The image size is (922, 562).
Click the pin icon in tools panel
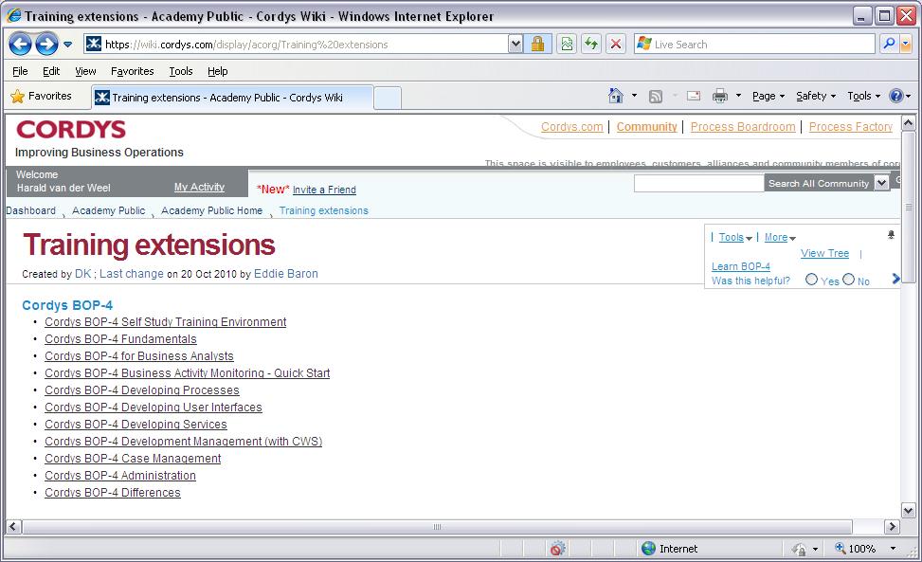point(891,234)
